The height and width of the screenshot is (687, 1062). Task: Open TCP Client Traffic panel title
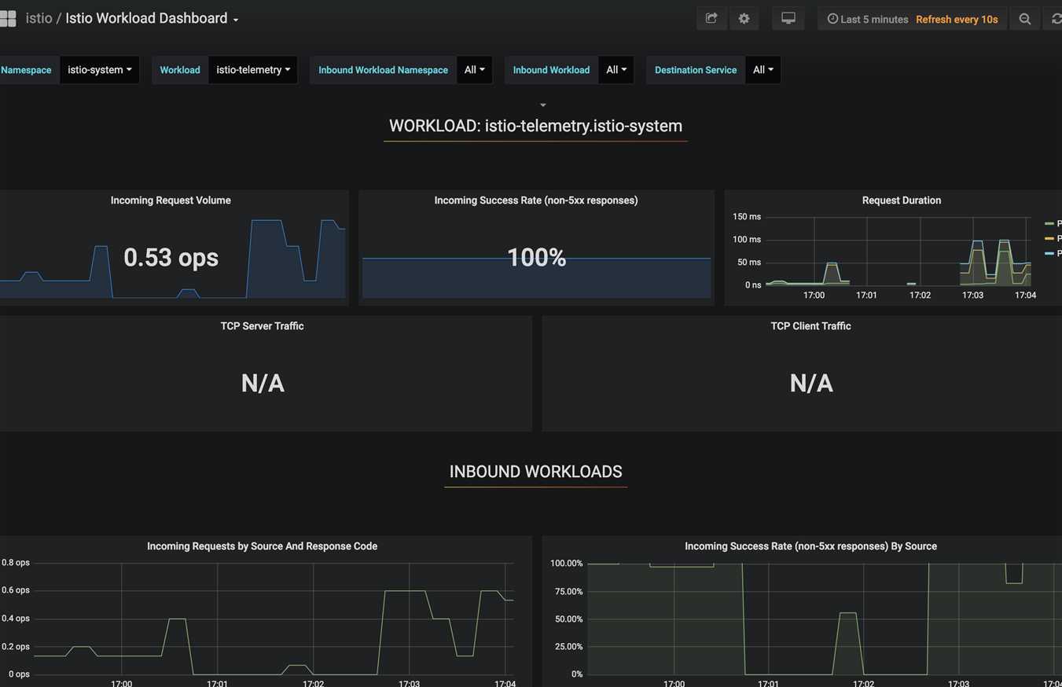point(810,326)
